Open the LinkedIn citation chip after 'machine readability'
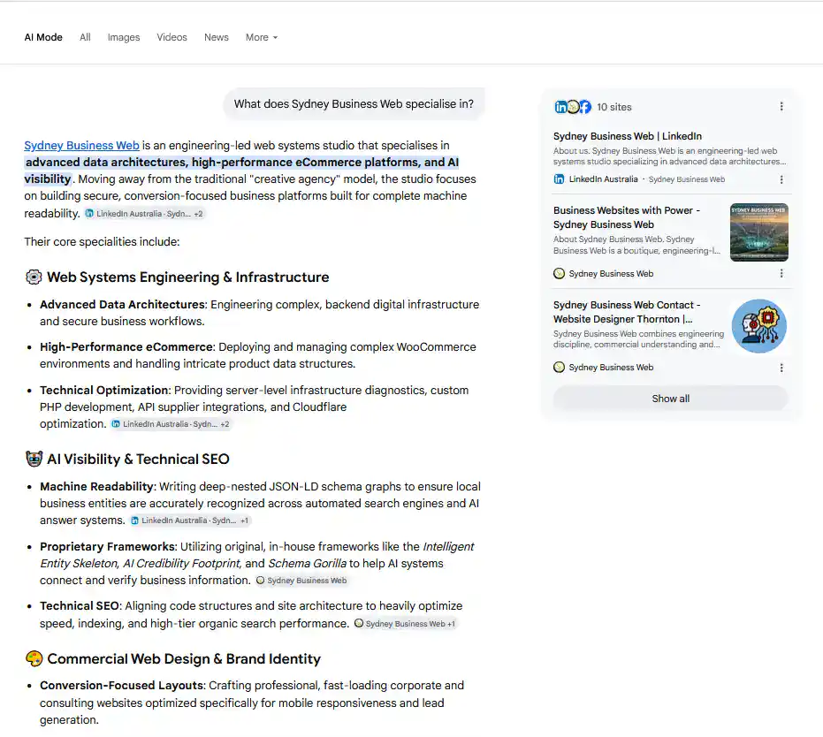 [144, 214]
